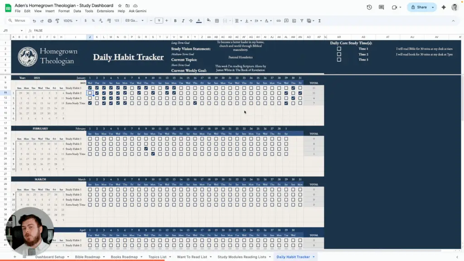Image resolution: width=464 pixels, height=261 pixels.
Task: Click the undo arrow icon
Action: pyautogui.click(x=34, y=21)
